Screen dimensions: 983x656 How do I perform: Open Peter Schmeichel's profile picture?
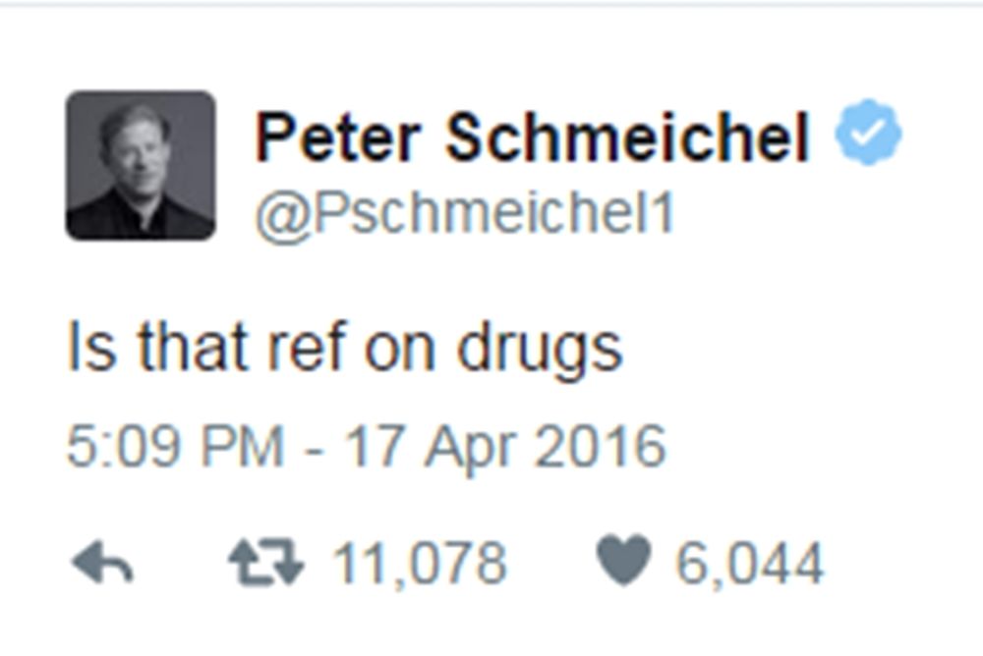tap(140, 165)
